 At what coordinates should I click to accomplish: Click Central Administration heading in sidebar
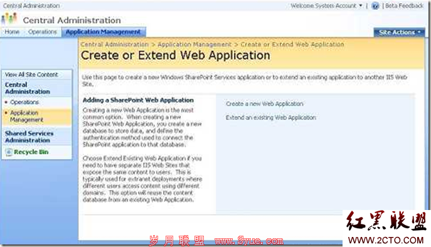[27, 88]
